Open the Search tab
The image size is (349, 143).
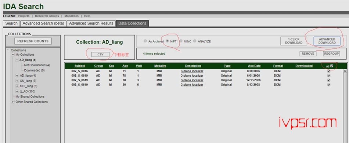(11, 23)
